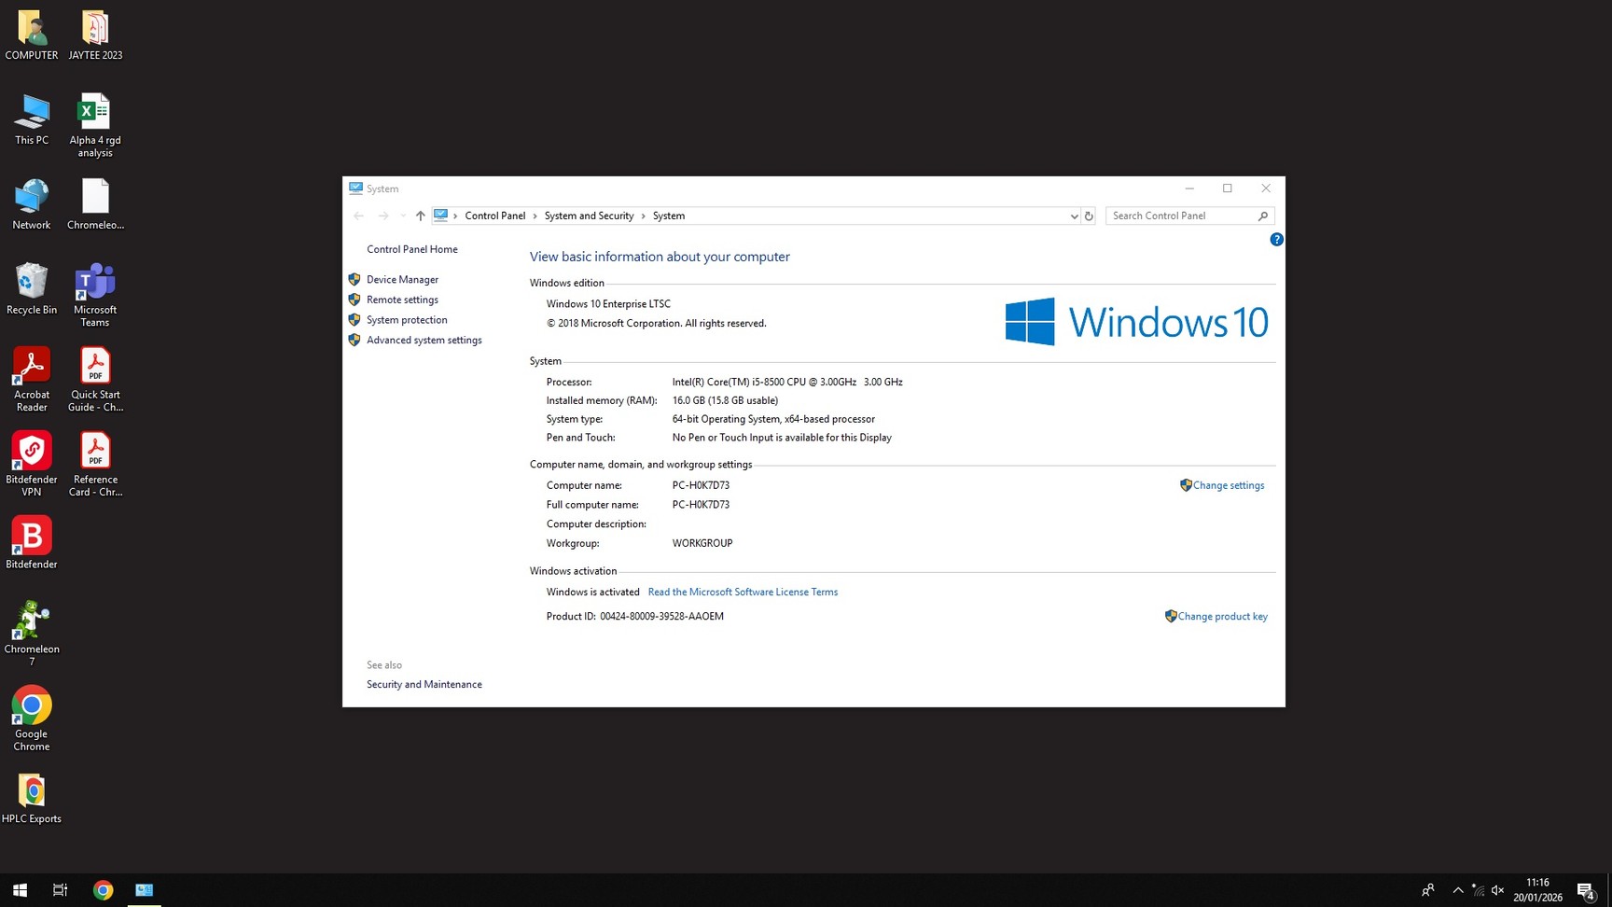The image size is (1612, 907).
Task: Click the Search Control Panel field
Action: 1182,216
